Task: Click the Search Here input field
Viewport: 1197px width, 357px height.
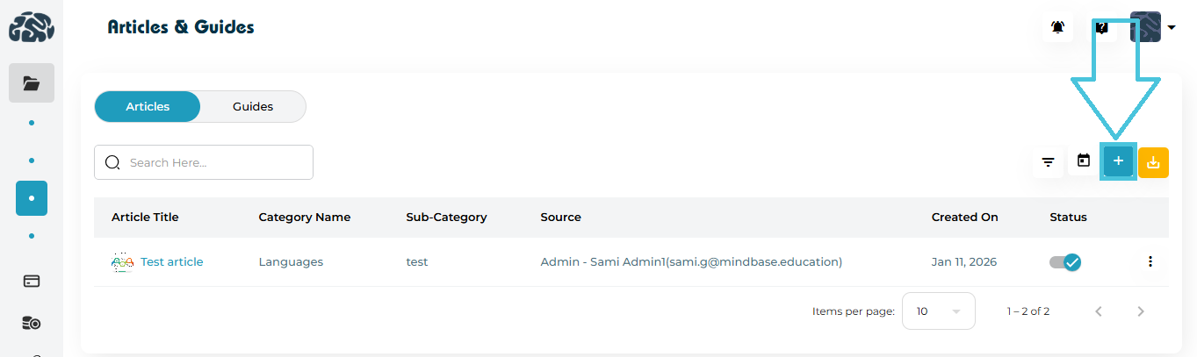Action: coord(211,162)
